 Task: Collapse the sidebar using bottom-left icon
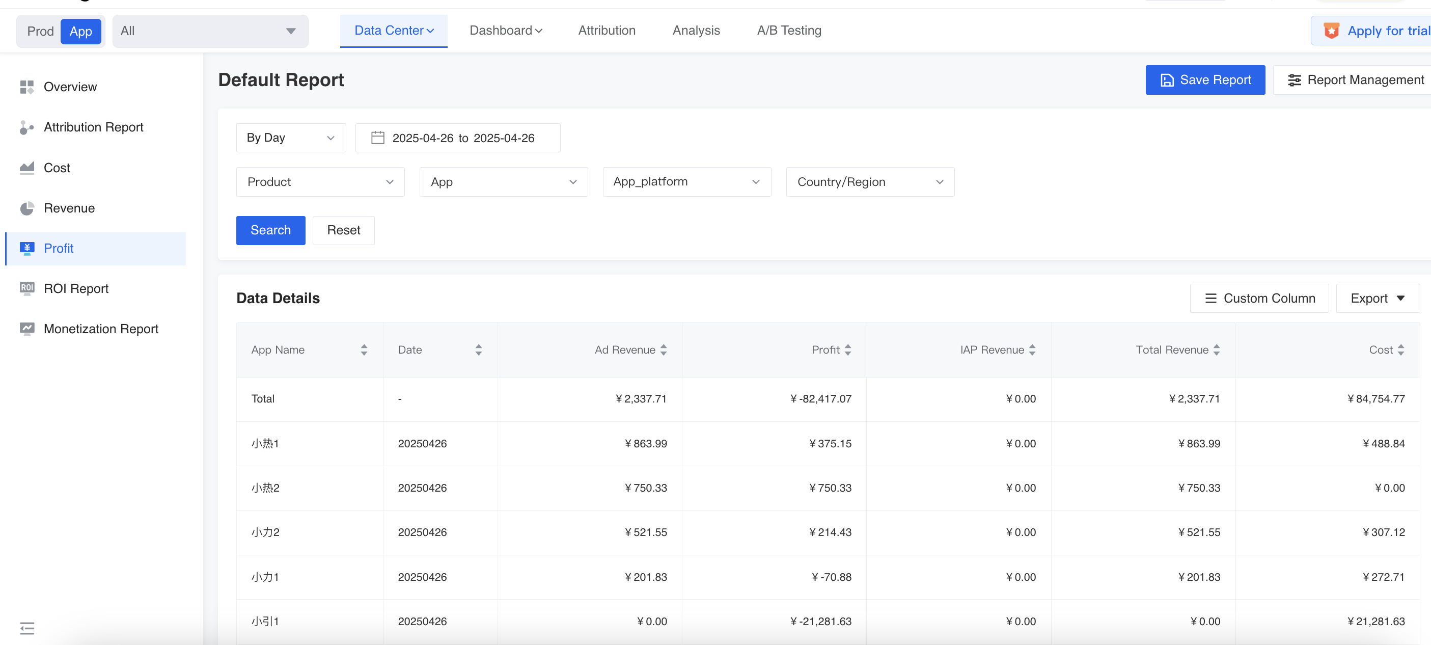[x=26, y=628]
